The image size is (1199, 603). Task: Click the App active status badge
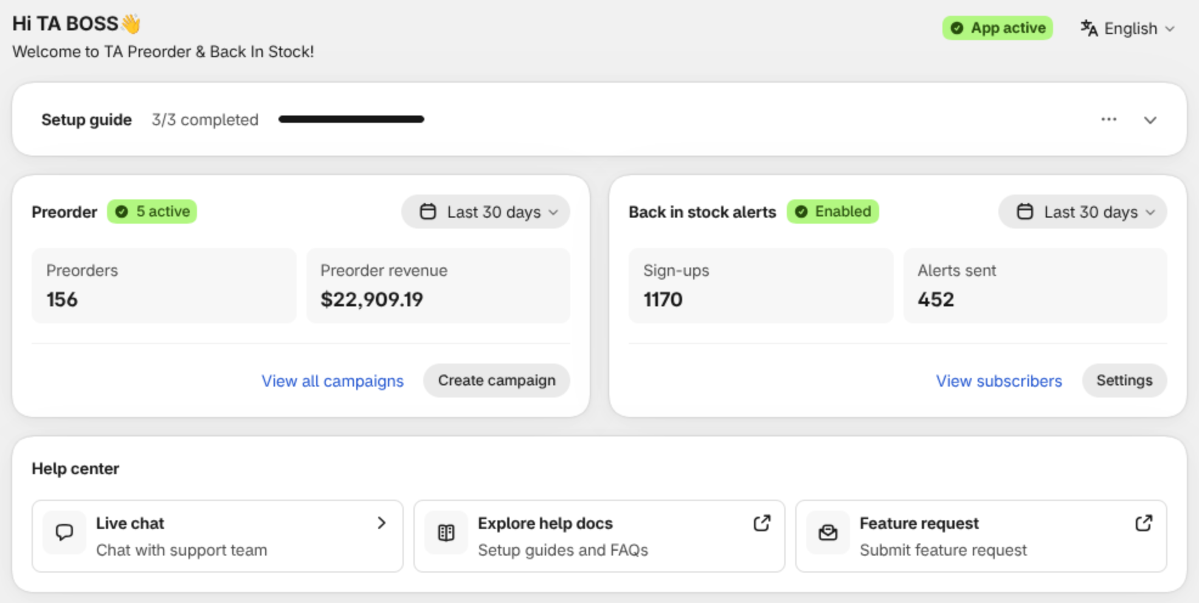pos(998,28)
